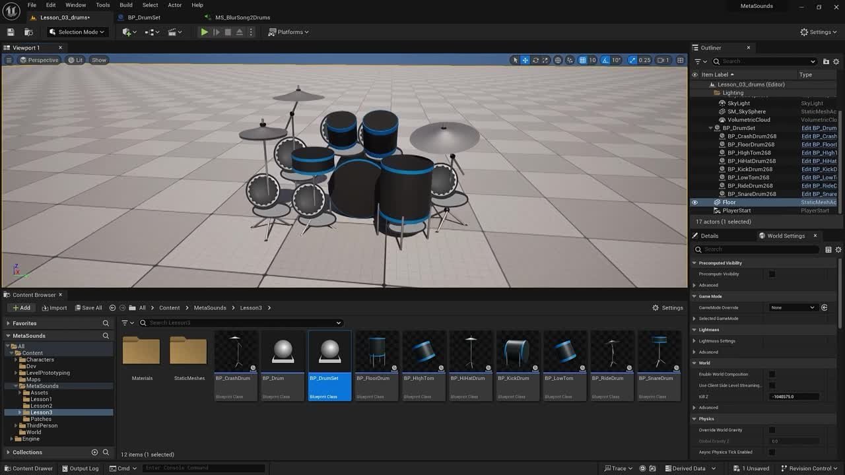Start Play in Editor with the green play button
Viewport: 845px width, 475px height.
tap(204, 32)
